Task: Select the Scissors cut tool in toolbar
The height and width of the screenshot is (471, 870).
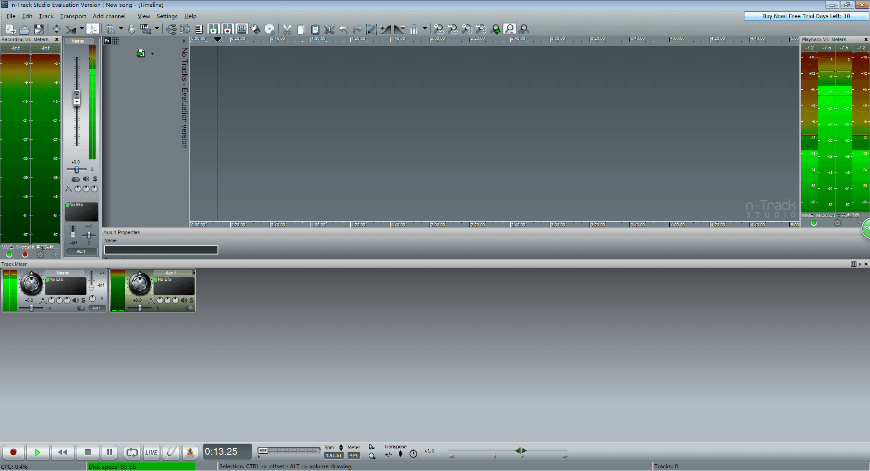Action: [287, 29]
